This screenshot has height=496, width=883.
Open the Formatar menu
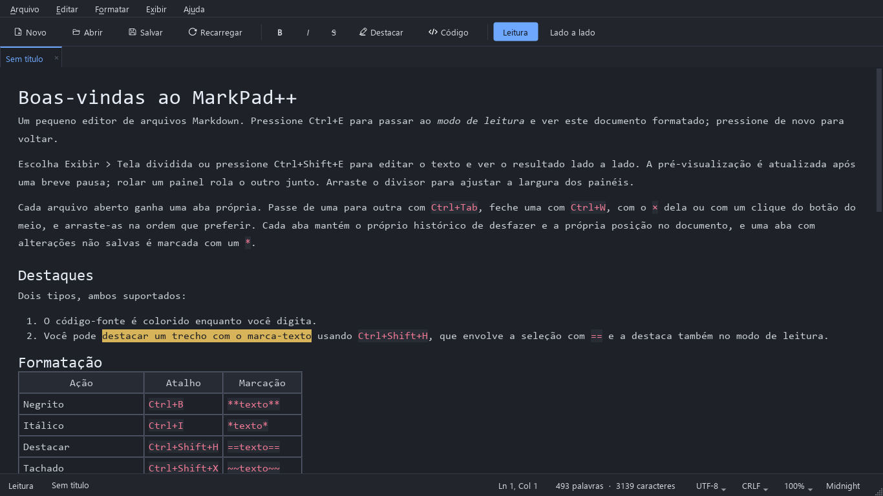coord(112,10)
